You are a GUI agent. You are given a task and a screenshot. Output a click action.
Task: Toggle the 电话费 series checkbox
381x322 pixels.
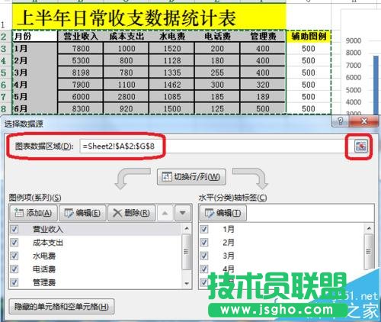14,269
